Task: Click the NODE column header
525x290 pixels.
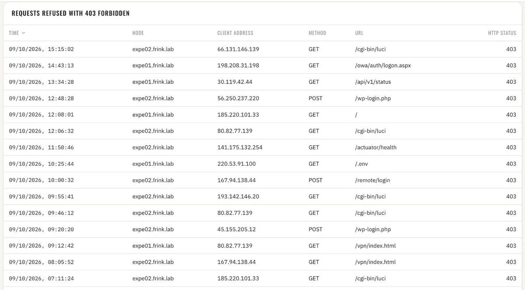Action: (x=138, y=33)
